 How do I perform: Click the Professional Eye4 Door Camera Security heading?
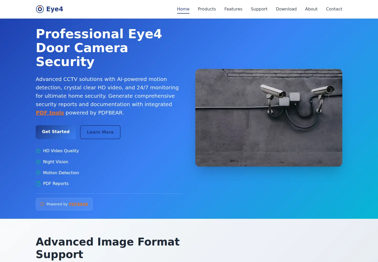point(99,48)
